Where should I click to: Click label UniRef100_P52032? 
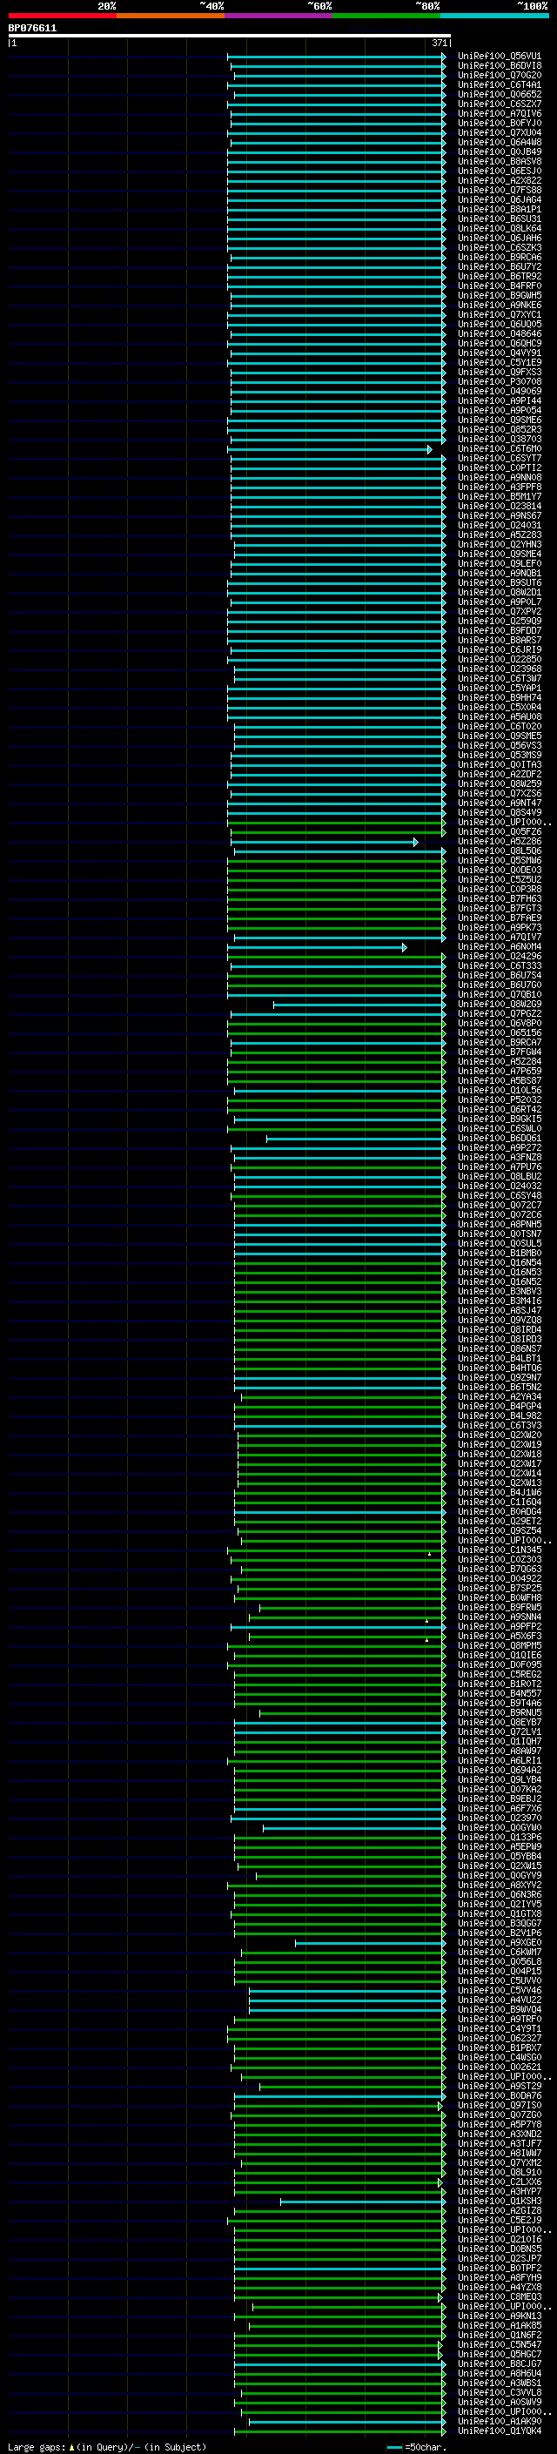coord(500,1099)
